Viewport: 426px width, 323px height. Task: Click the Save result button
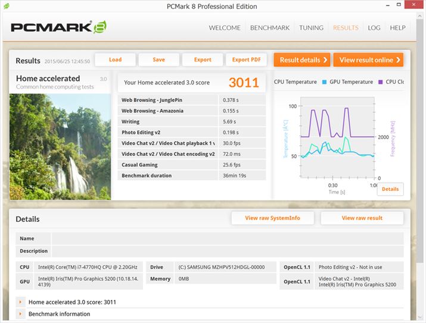158,59
